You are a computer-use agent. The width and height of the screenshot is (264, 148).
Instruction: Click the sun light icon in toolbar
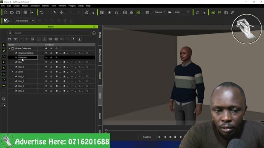[109, 12]
